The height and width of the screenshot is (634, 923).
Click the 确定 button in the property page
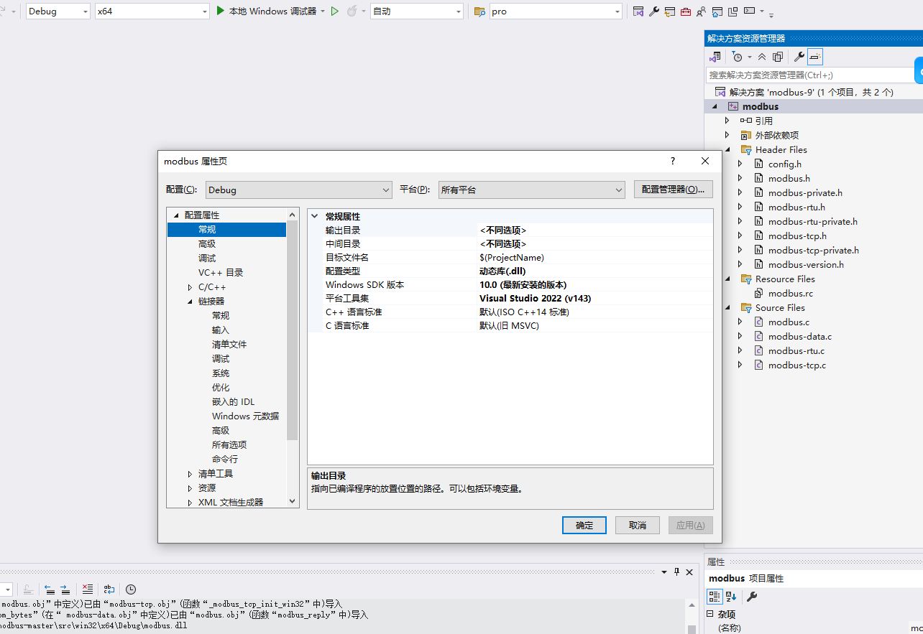tap(584, 525)
